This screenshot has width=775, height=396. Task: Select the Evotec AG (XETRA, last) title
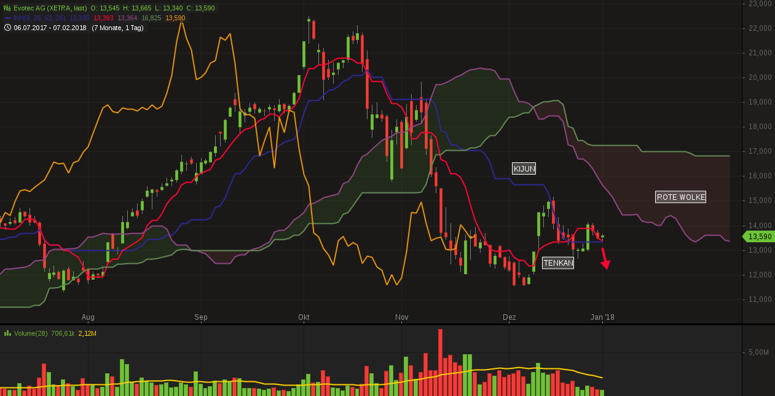click(x=50, y=8)
